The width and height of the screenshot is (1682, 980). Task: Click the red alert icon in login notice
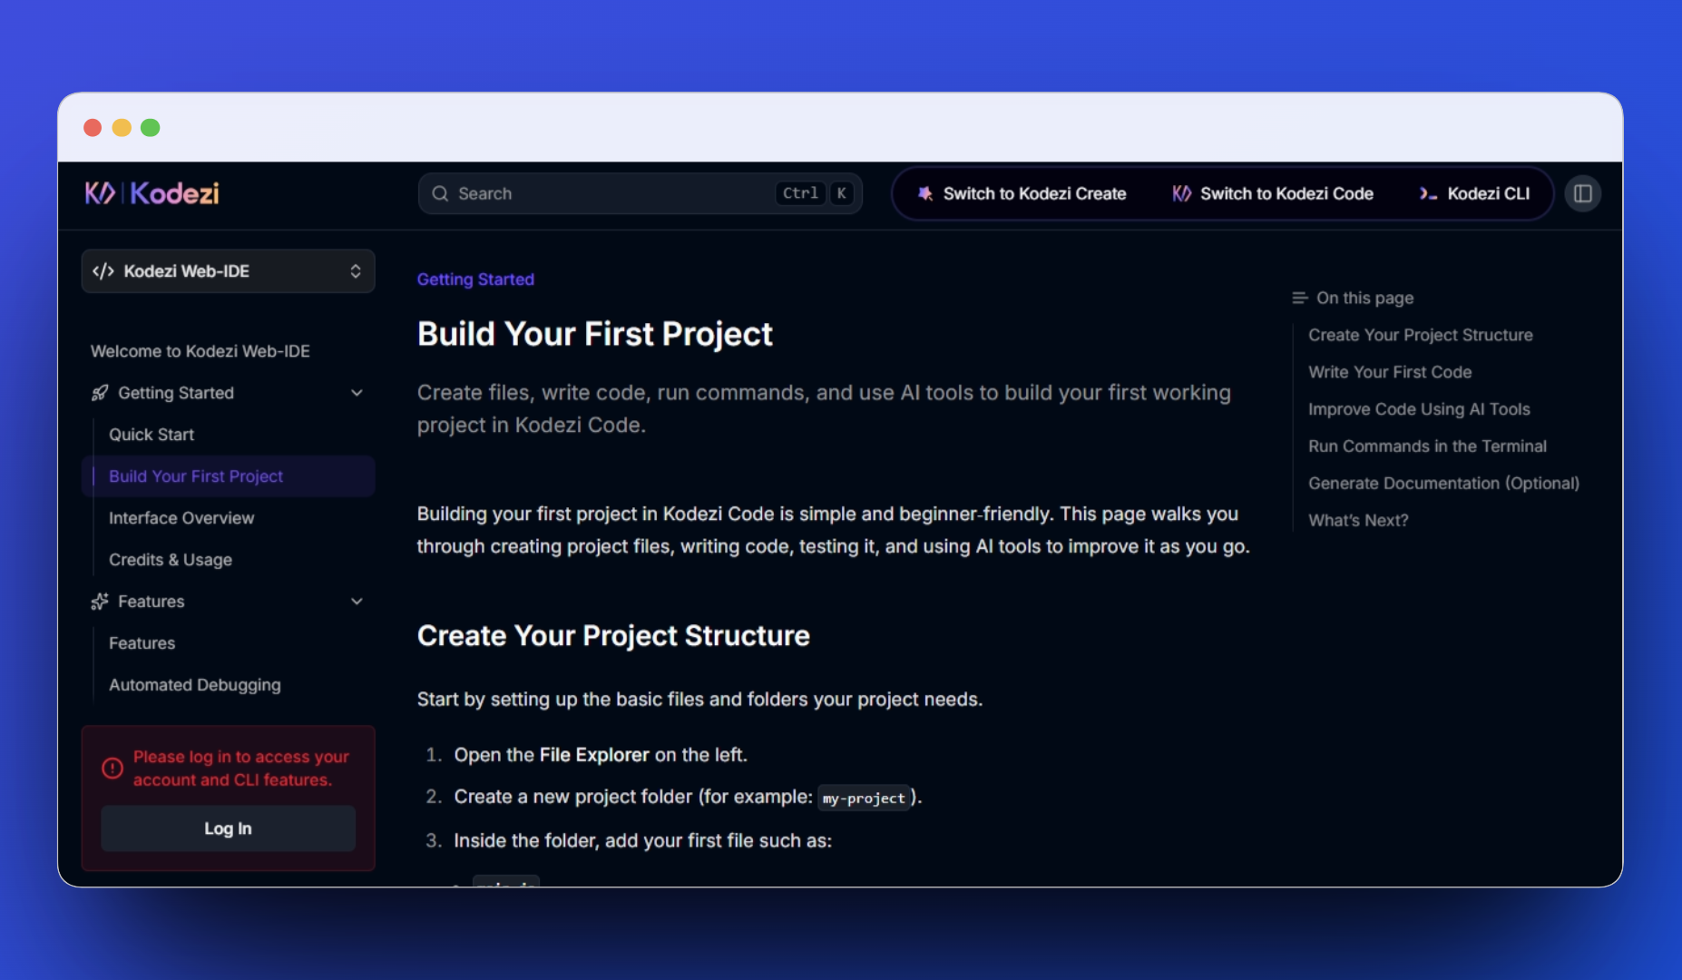pos(112,769)
